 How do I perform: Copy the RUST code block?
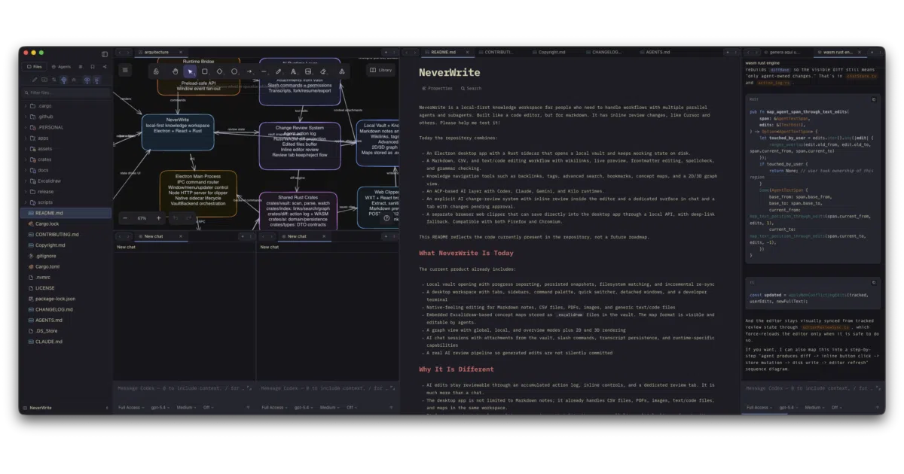874,99
